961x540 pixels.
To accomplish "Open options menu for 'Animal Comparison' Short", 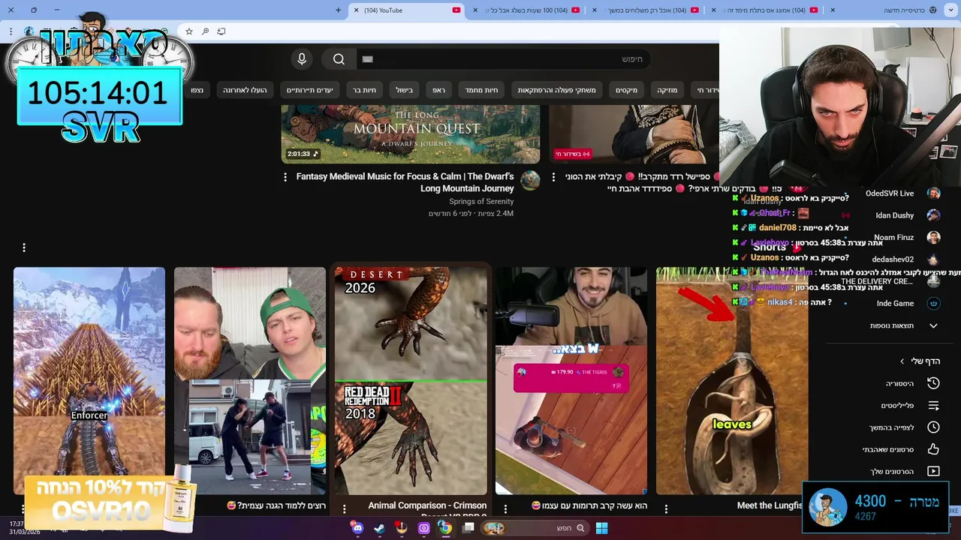I will coord(345,508).
